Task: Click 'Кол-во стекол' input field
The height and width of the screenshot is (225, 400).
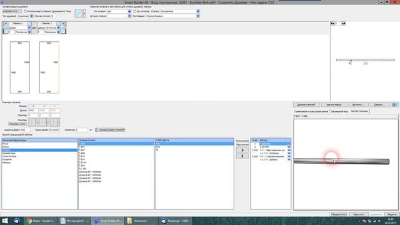Action: (x=54, y=16)
